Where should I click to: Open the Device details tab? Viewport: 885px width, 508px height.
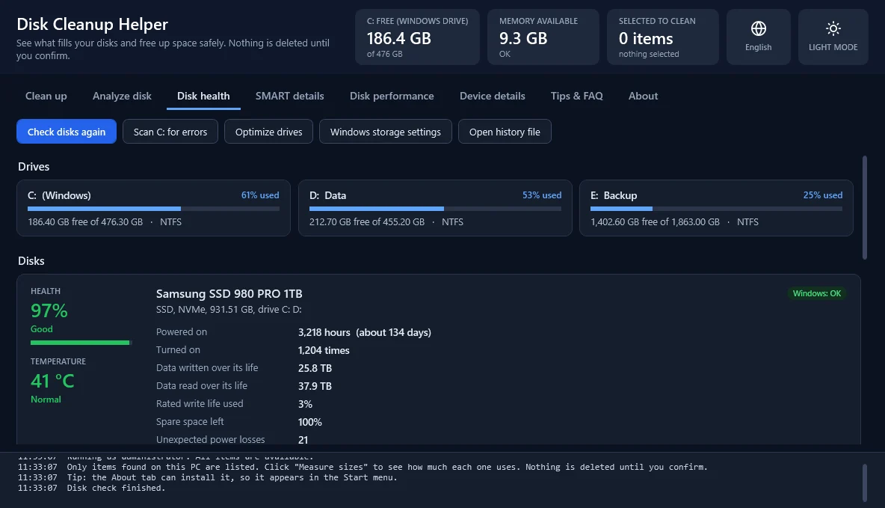[x=492, y=96]
